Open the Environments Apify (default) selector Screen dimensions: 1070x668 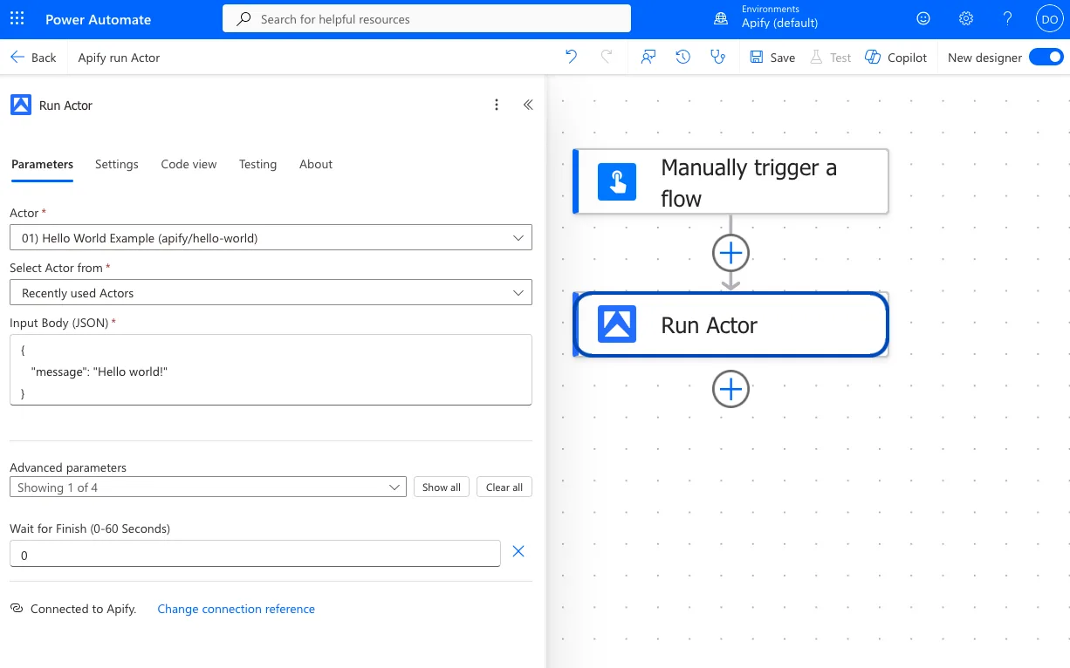[x=778, y=17]
